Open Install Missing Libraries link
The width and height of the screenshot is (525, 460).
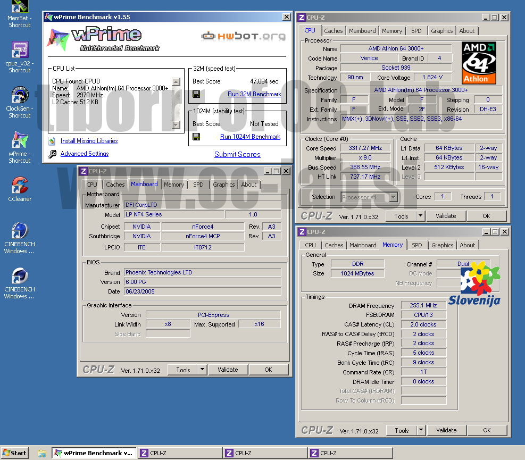pyautogui.click(x=89, y=141)
